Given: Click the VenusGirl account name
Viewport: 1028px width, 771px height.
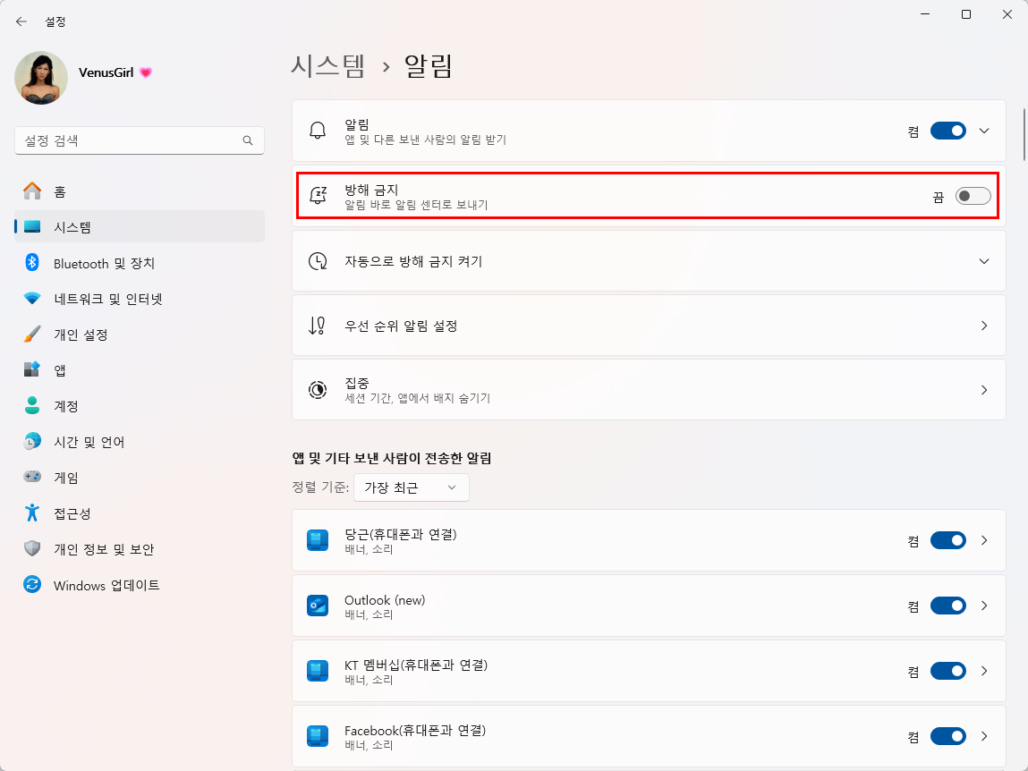Looking at the screenshot, I should coord(106,72).
